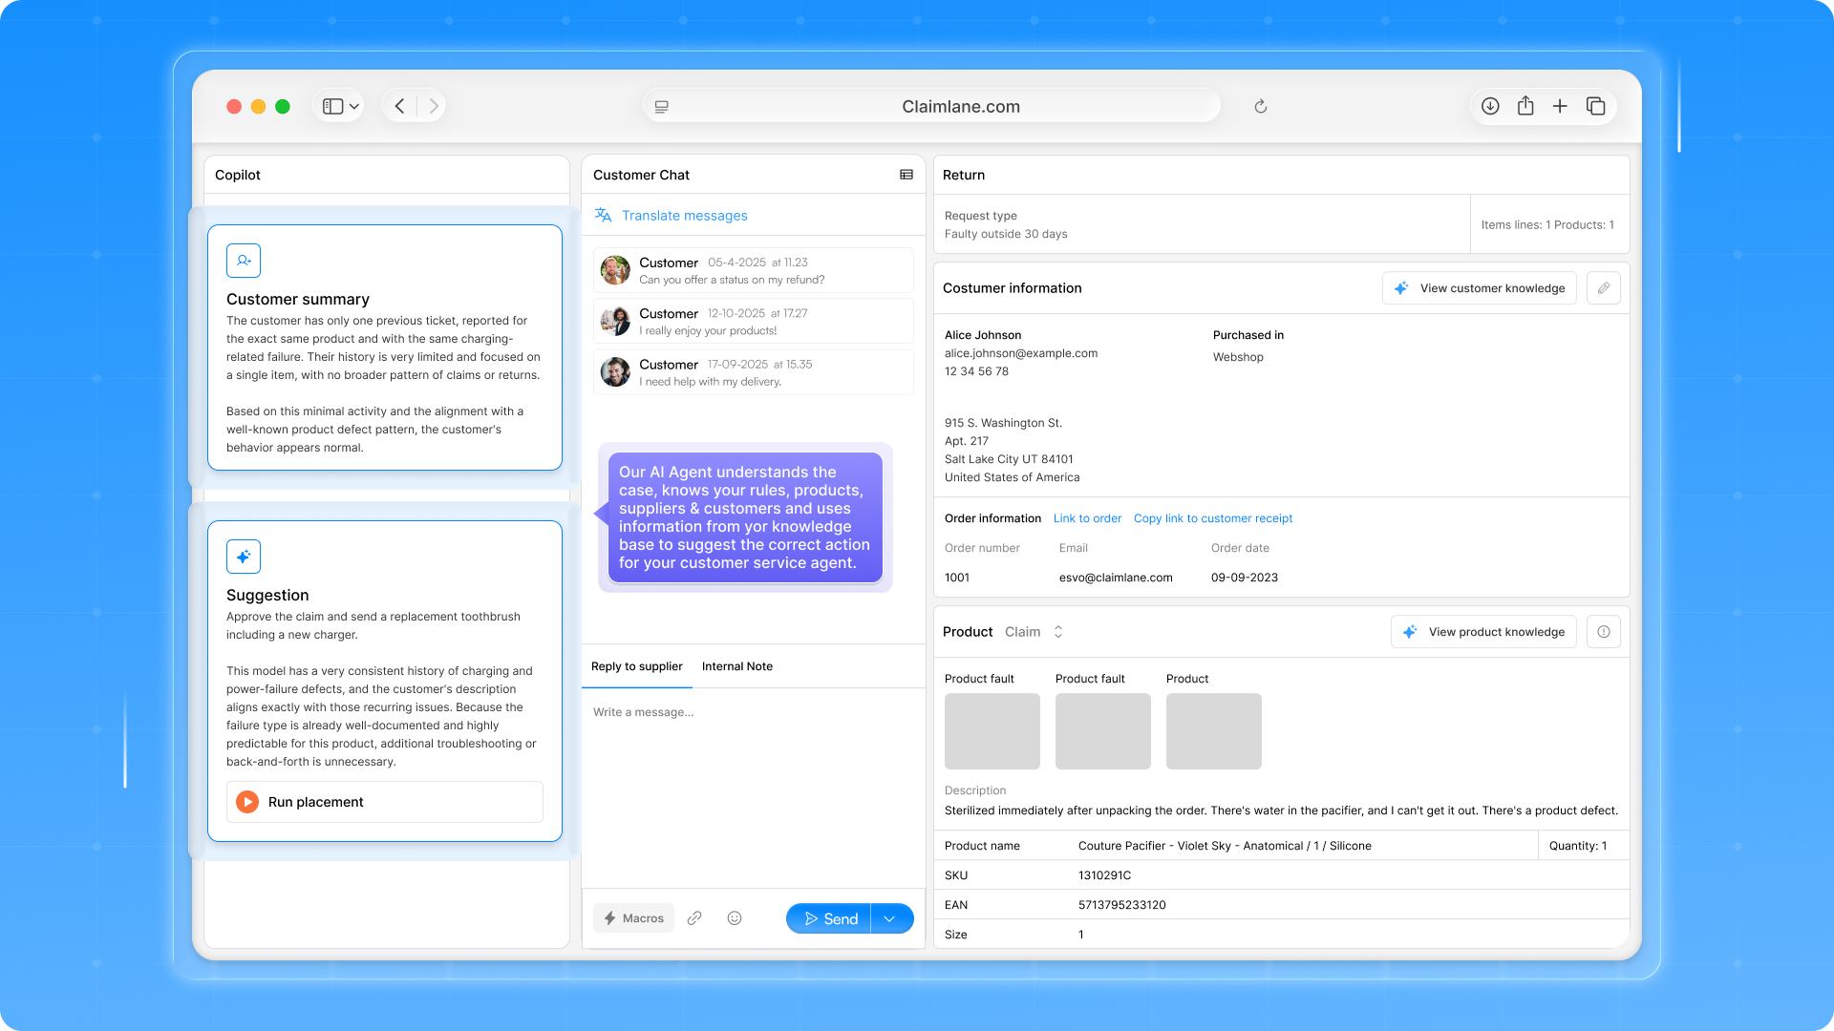
Task: Click the Translate messages icon
Action: (x=603, y=216)
